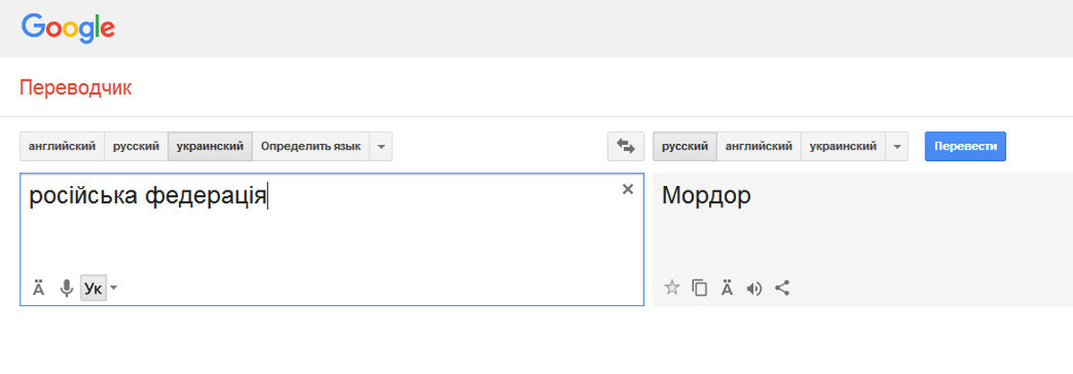Share the translation result
Screen dimensions: 1073x374
click(782, 288)
